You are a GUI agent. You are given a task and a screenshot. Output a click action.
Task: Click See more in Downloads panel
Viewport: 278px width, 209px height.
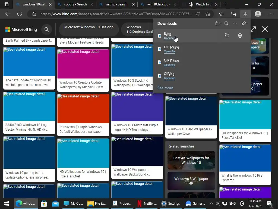pos(165,88)
